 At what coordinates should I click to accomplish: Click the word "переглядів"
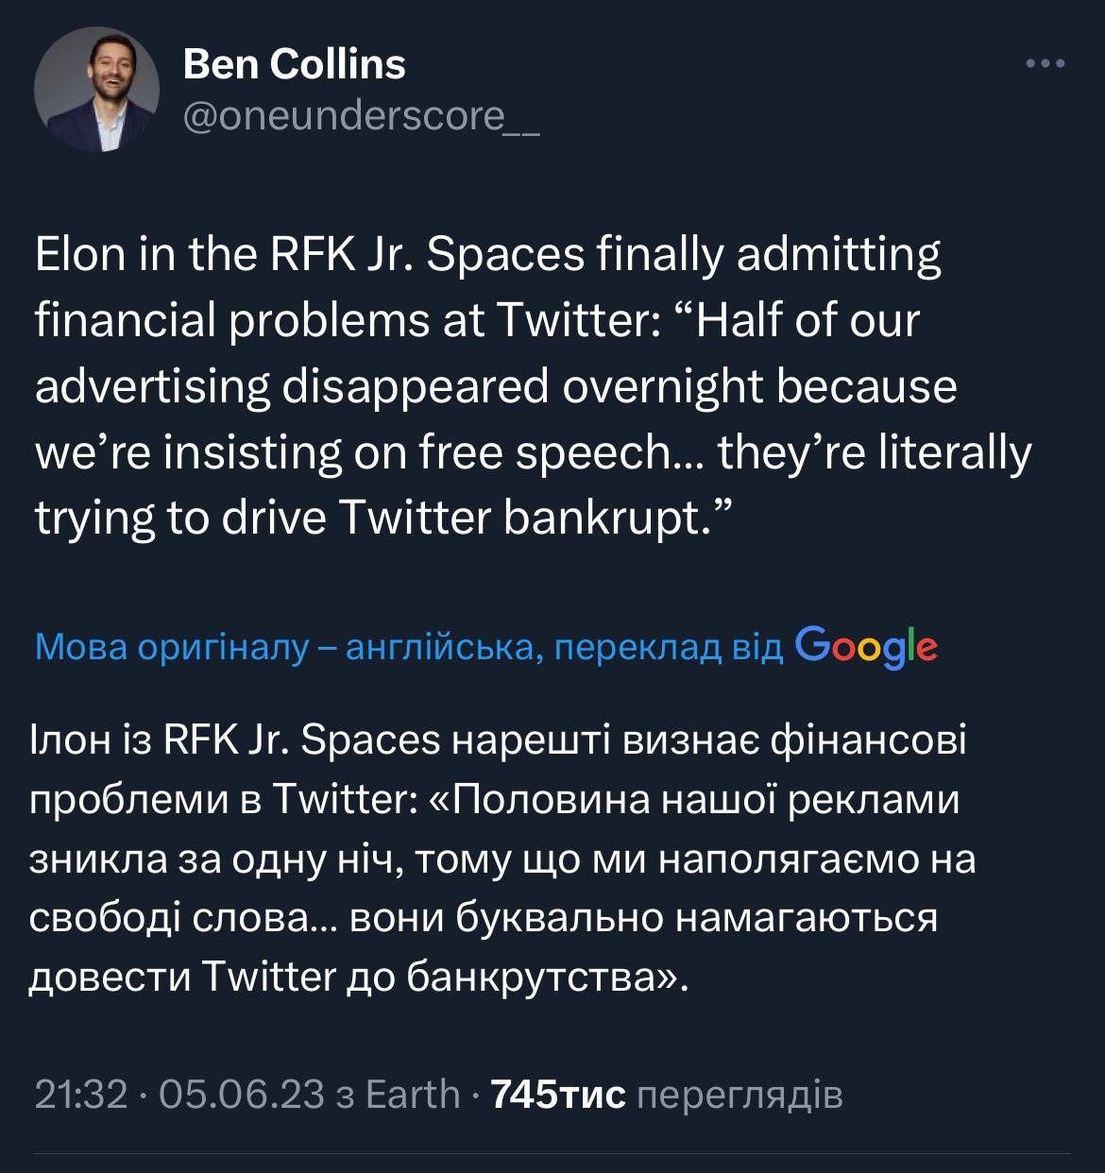pos(740,1095)
